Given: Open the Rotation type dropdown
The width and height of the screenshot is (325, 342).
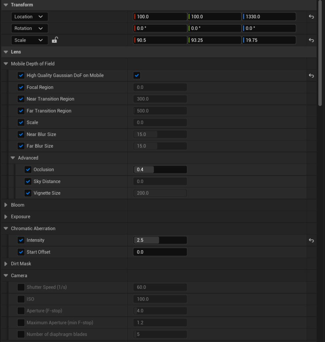Looking at the screenshot, I should (x=29, y=28).
